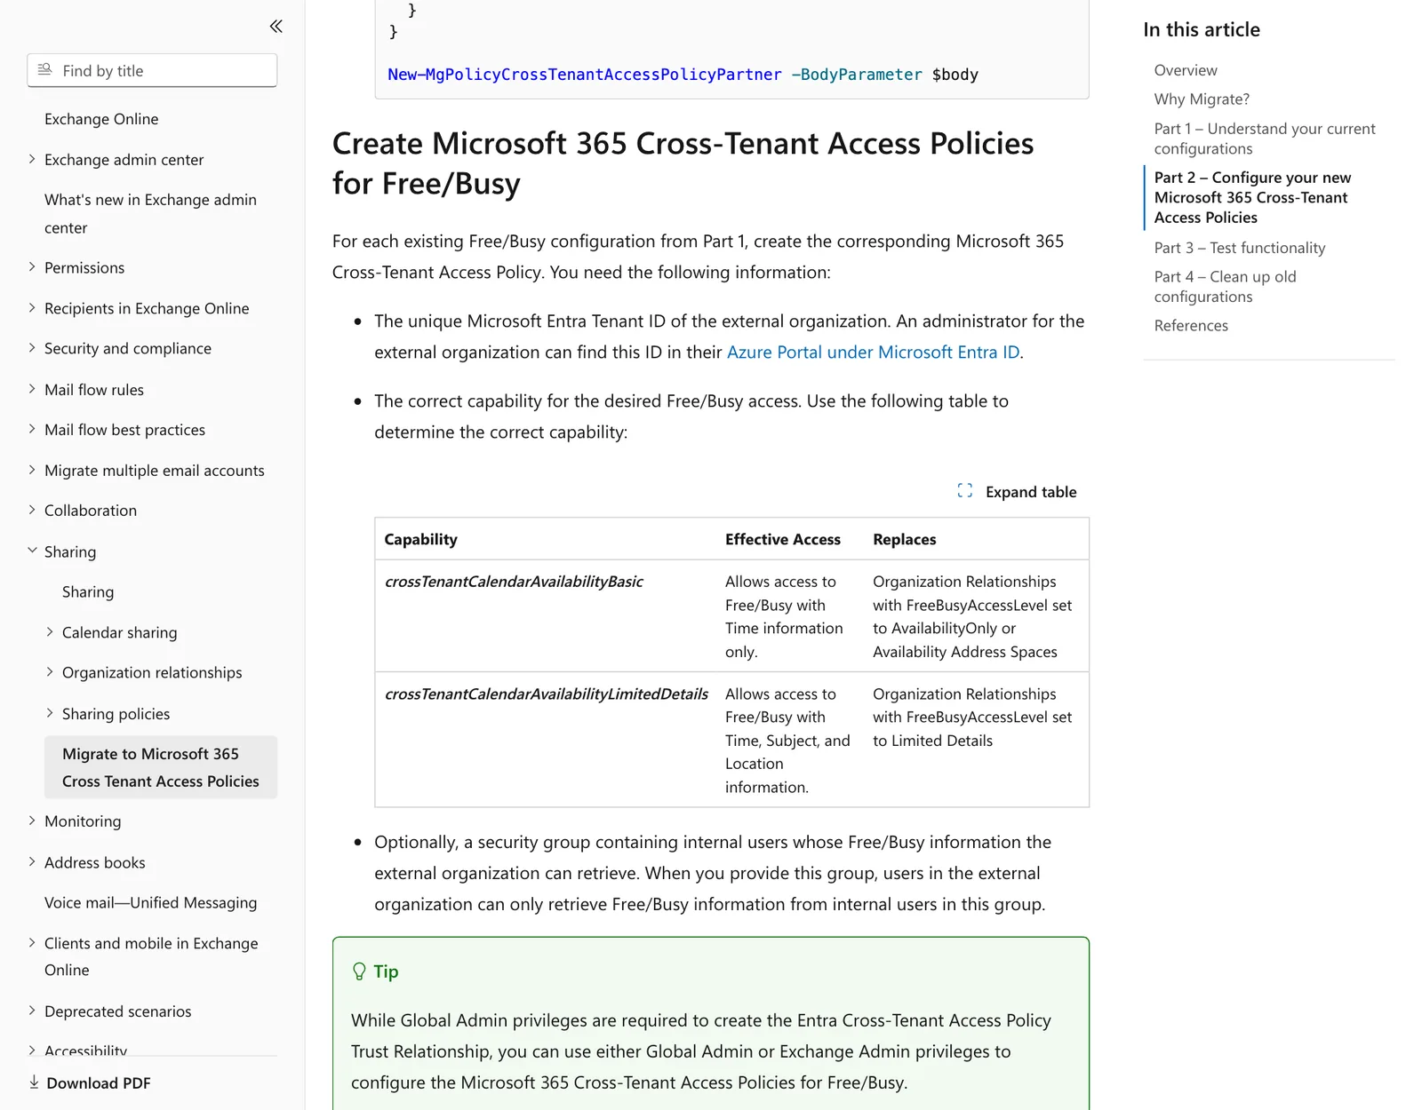Expand Sharing policies chevron
Image resolution: width=1422 pixels, height=1110 pixels.
(50, 712)
